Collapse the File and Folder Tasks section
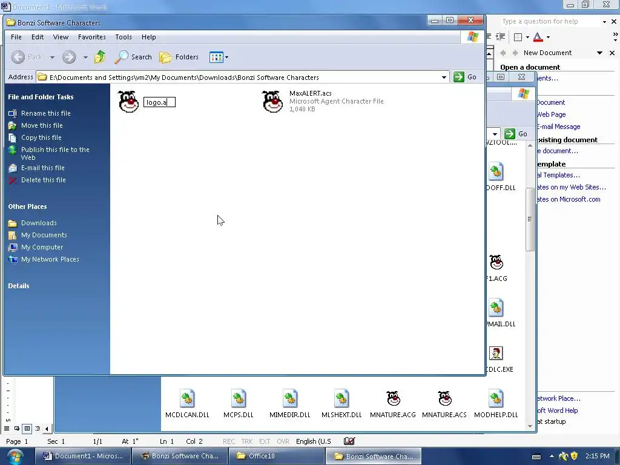Viewport: 620px width, 465px height. (41, 97)
